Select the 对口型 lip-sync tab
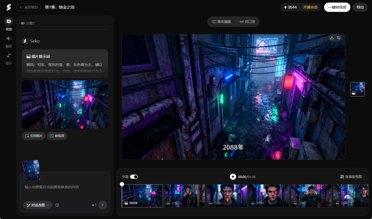This screenshot has width=372, height=219. tap(247, 22)
